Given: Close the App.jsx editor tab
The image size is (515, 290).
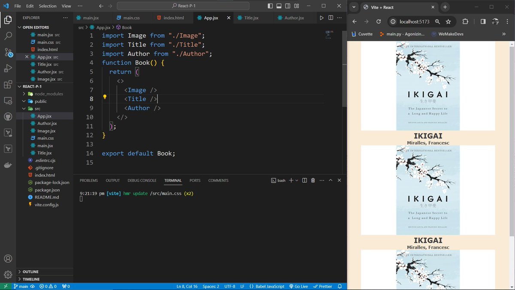Looking at the screenshot, I should 228,18.
